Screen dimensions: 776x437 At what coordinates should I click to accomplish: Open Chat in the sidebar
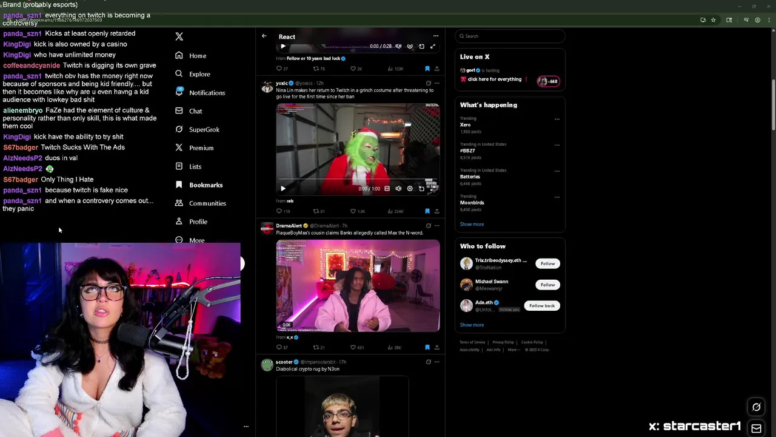(189, 111)
